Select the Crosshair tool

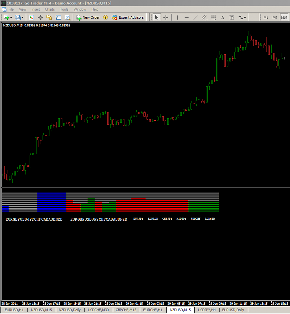click(166, 17)
